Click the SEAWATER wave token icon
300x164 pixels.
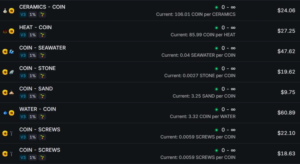click(11, 52)
